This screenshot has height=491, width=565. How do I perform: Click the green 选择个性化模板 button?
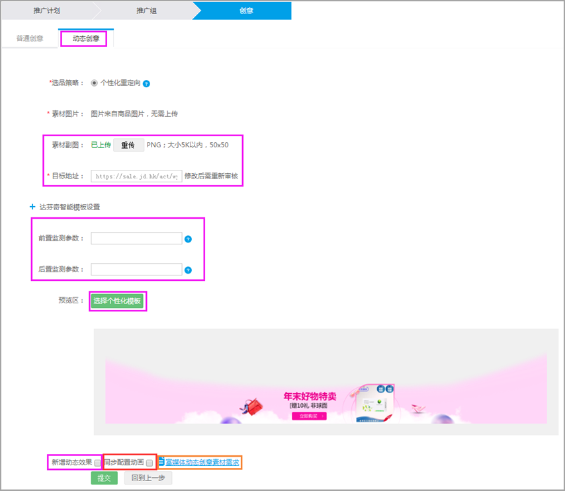(118, 301)
